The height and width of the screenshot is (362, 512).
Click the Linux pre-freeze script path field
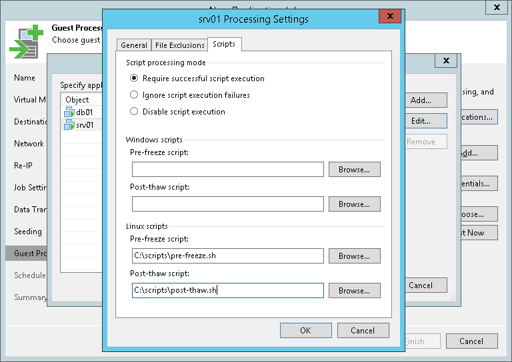227,256
